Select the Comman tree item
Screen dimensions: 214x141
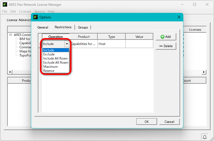[x=25, y=47]
